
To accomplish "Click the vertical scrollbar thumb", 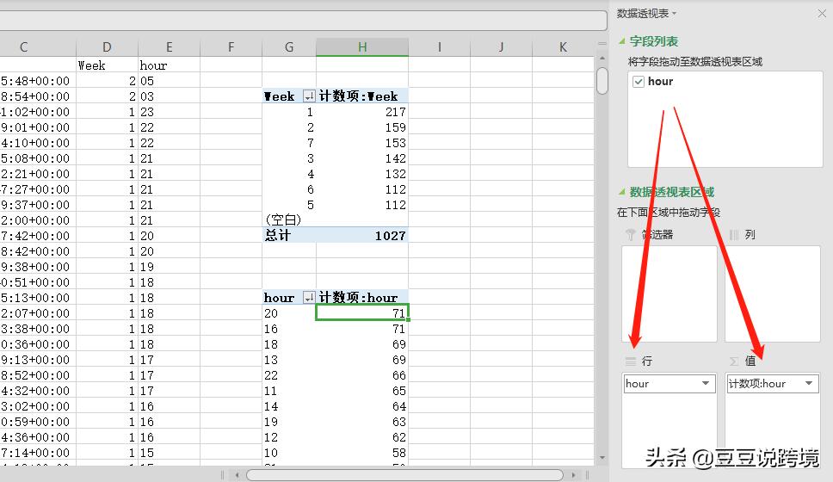I will (602, 81).
